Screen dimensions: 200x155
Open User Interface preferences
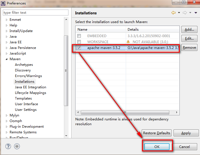click(26, 104)
